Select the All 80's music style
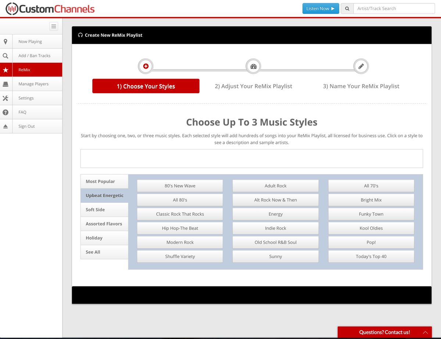The image size is (441, 339). (180, 200)
